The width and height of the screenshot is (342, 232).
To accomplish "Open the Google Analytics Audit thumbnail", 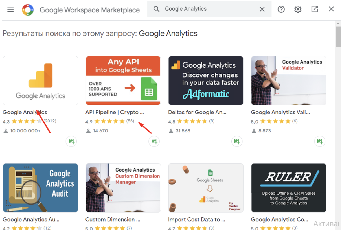I will pos(40,188).
